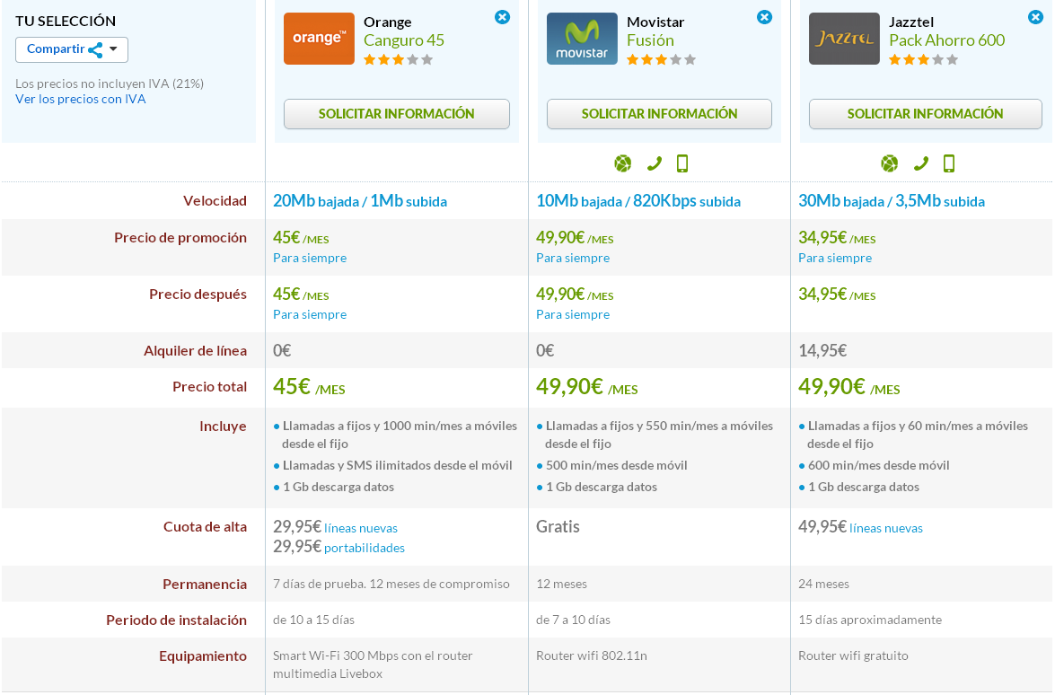Click Movistar speed '10Mb bajada / 820Kbps subida'

pos(638,201)
